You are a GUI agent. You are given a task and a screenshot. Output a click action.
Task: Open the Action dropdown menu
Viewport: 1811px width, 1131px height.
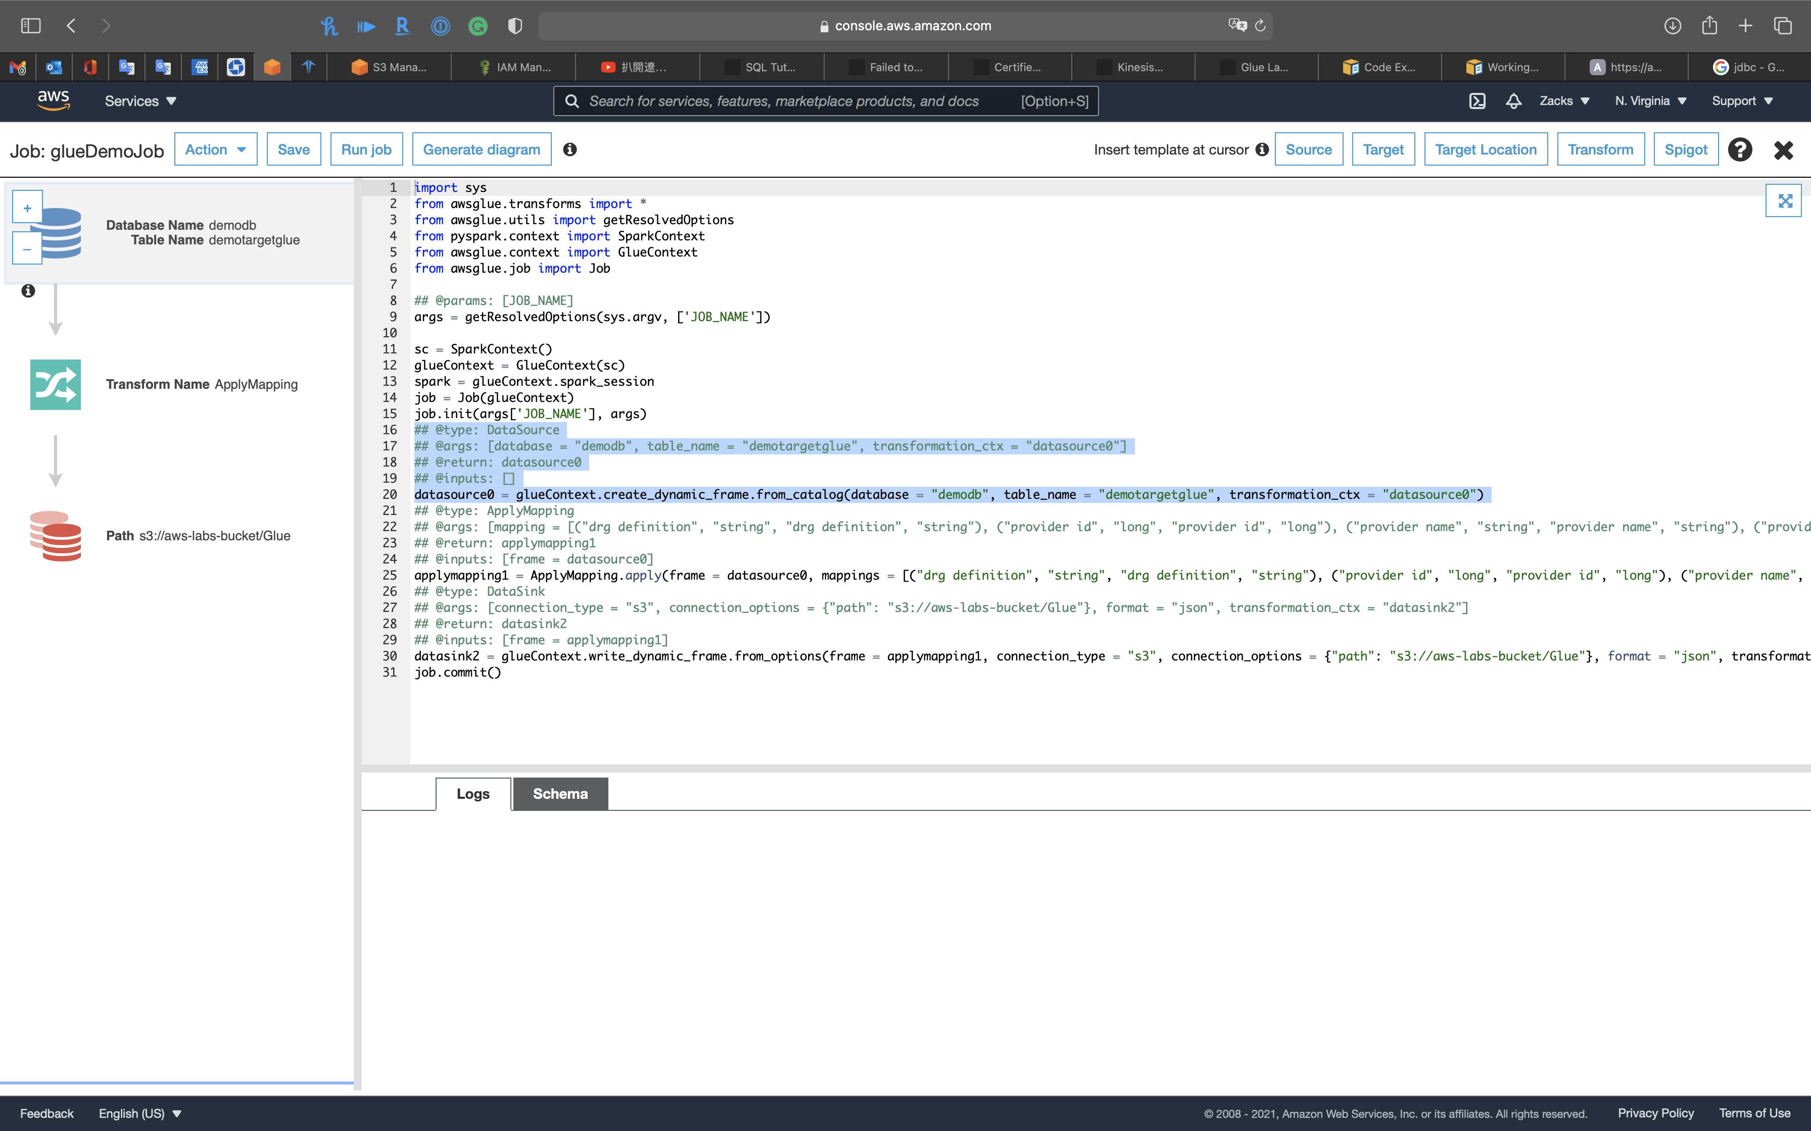[x=216, y=149]
